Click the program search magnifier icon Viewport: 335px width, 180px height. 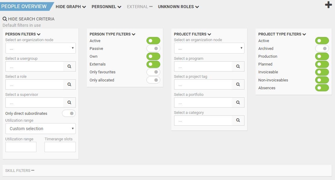tap(238, 66)
